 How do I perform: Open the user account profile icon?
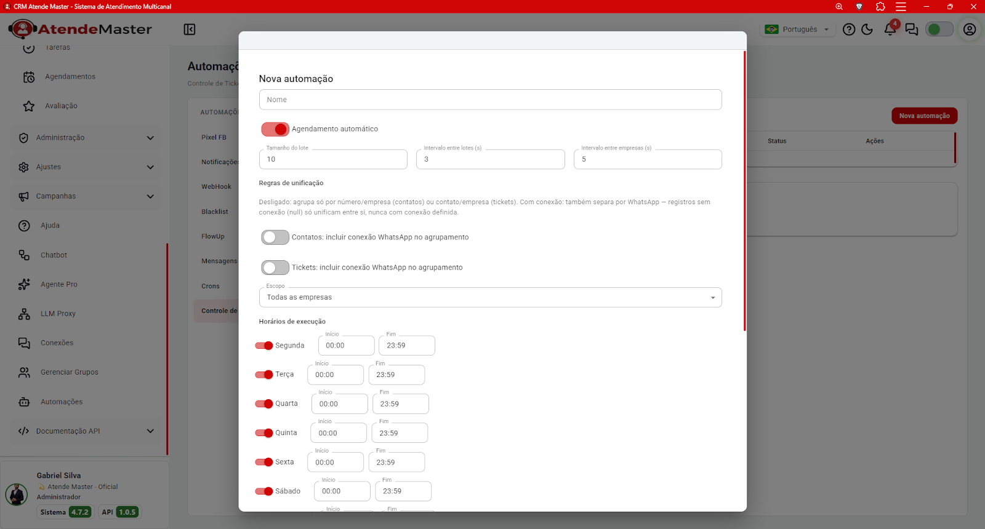(x=970, y=30)
